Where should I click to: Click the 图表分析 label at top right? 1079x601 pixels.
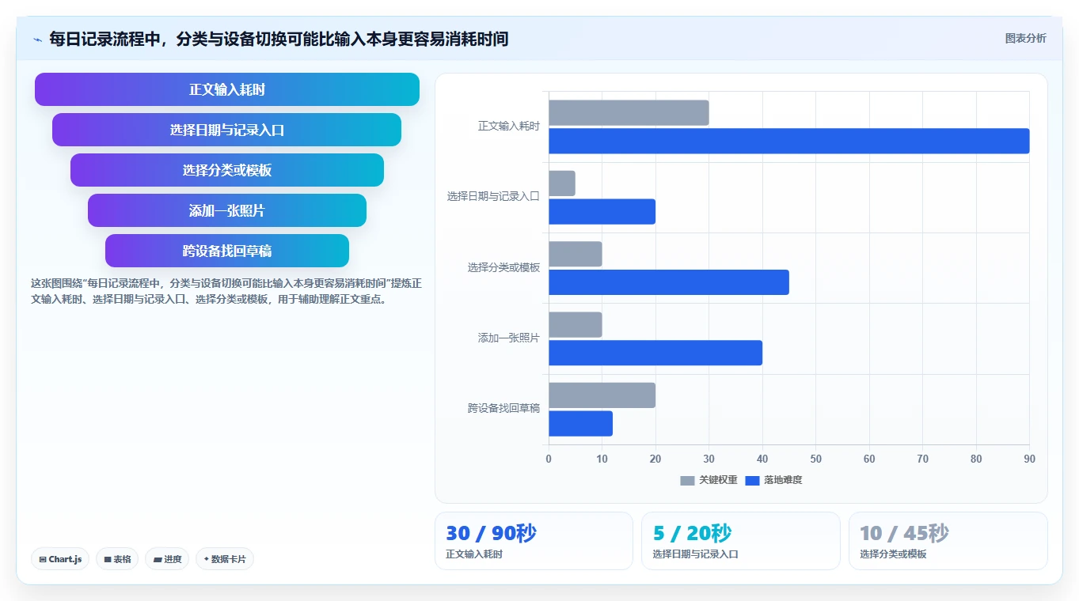(1025, 38)
